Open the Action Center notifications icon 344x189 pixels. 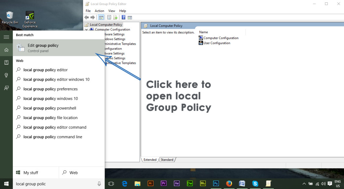[330, 184]
